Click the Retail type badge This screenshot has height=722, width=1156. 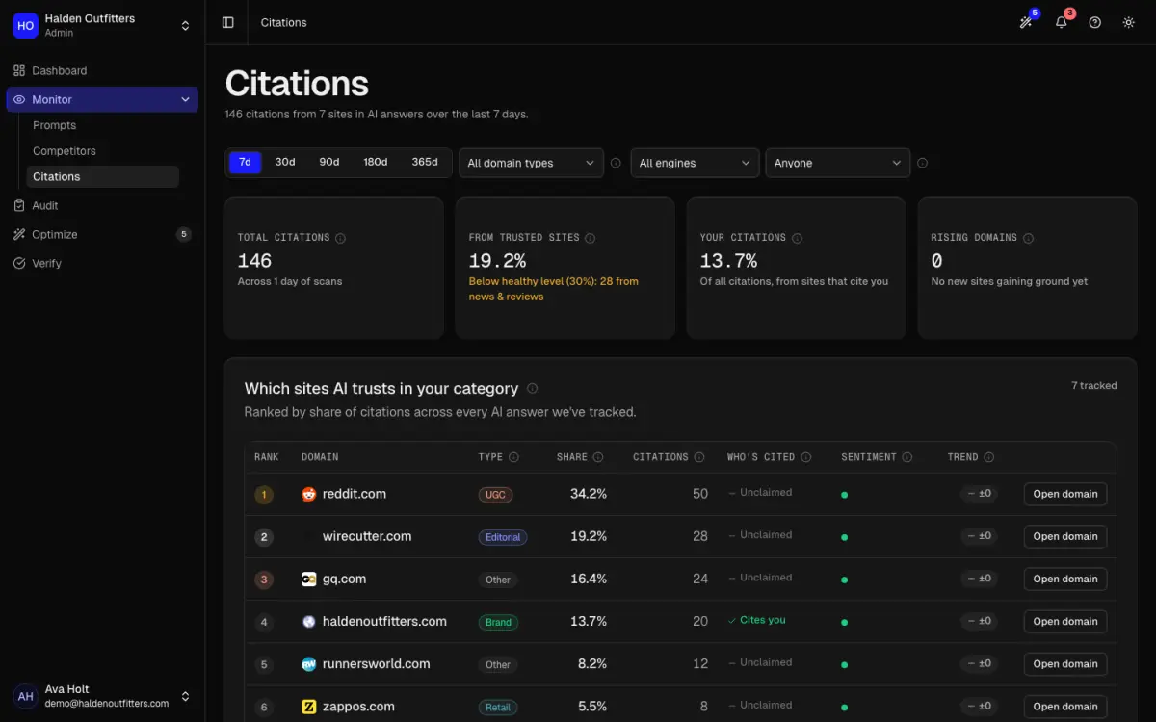498,707
